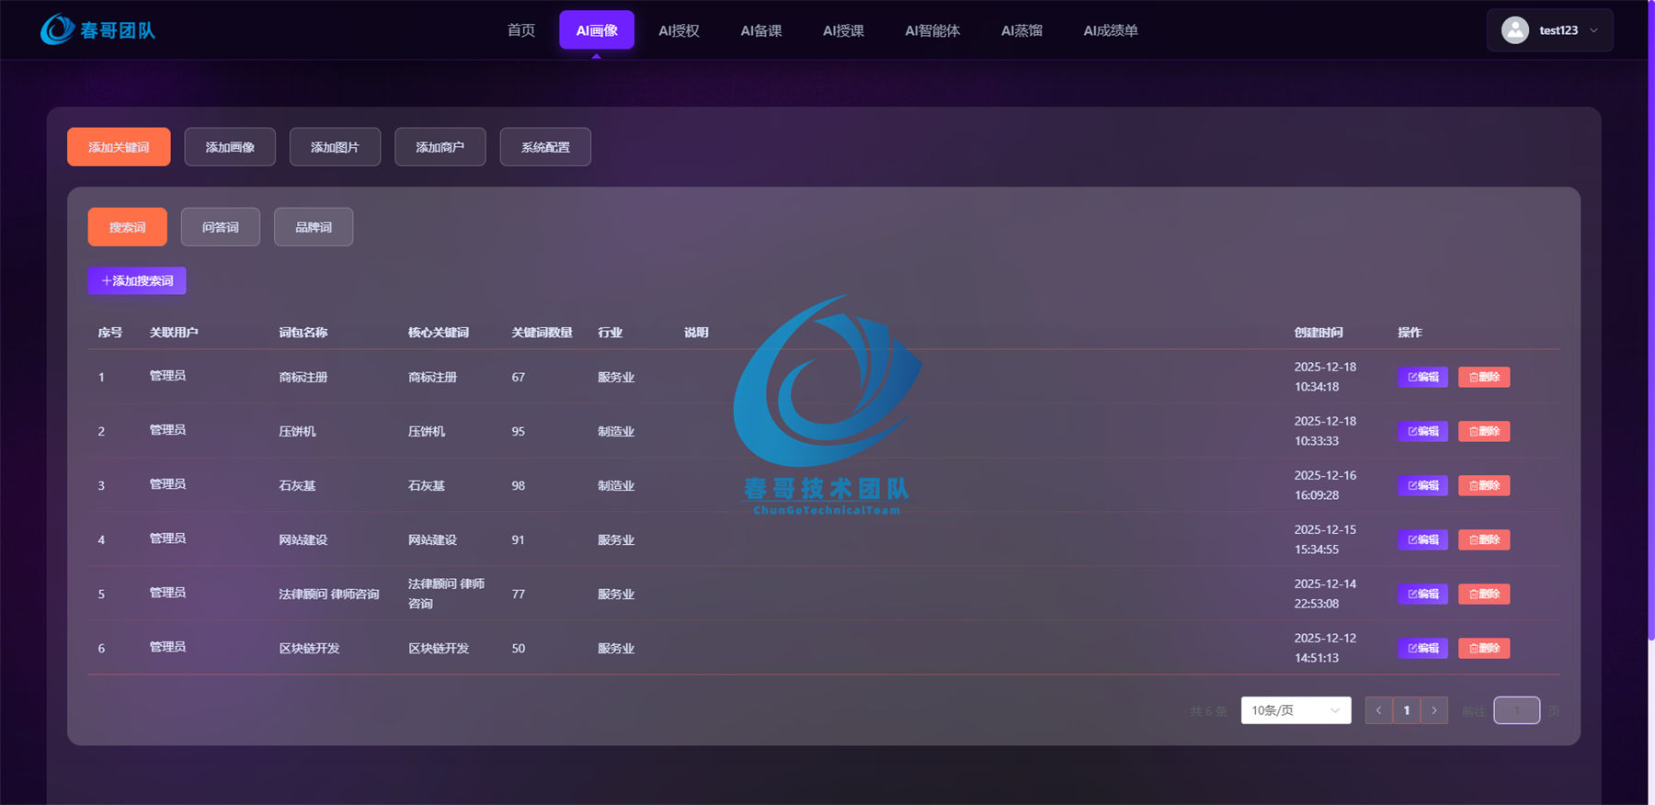Edit the 石灰基 keyword row

1422,485
